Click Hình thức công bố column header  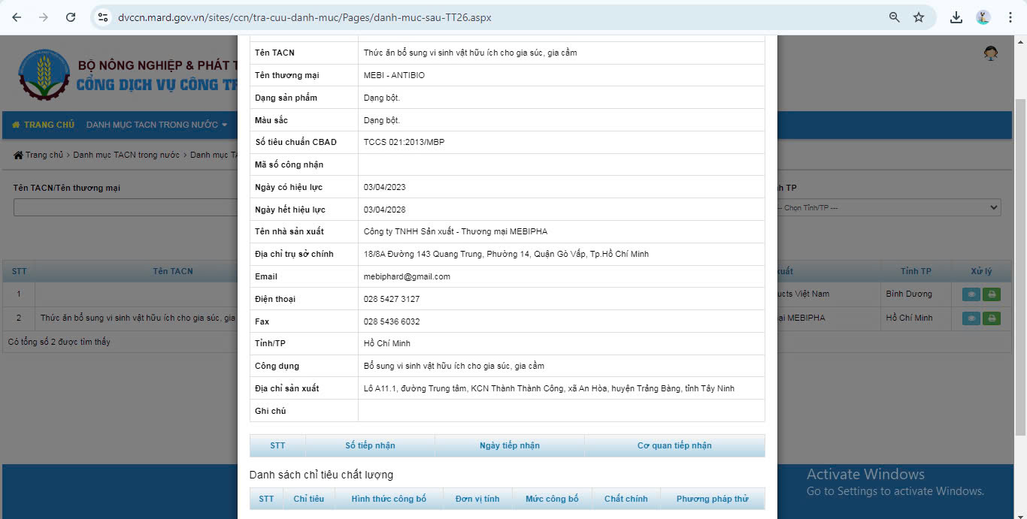[389, 499]
